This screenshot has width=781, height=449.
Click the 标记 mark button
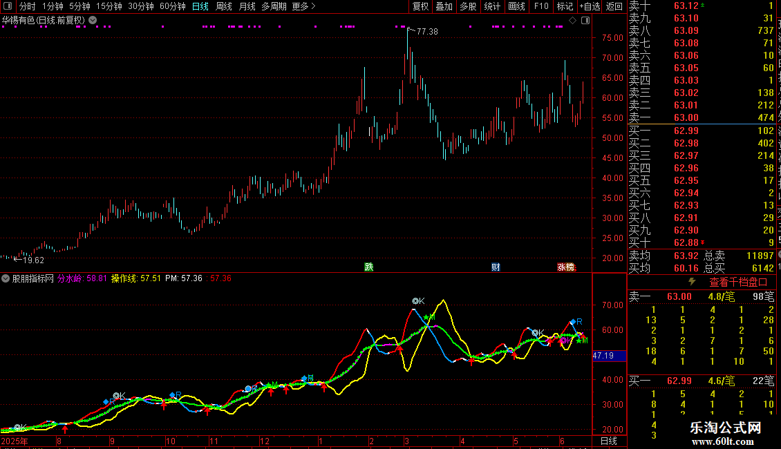coord(565,6)
